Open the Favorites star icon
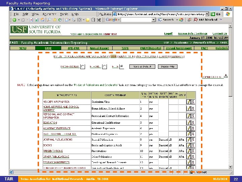 [55, 20]
